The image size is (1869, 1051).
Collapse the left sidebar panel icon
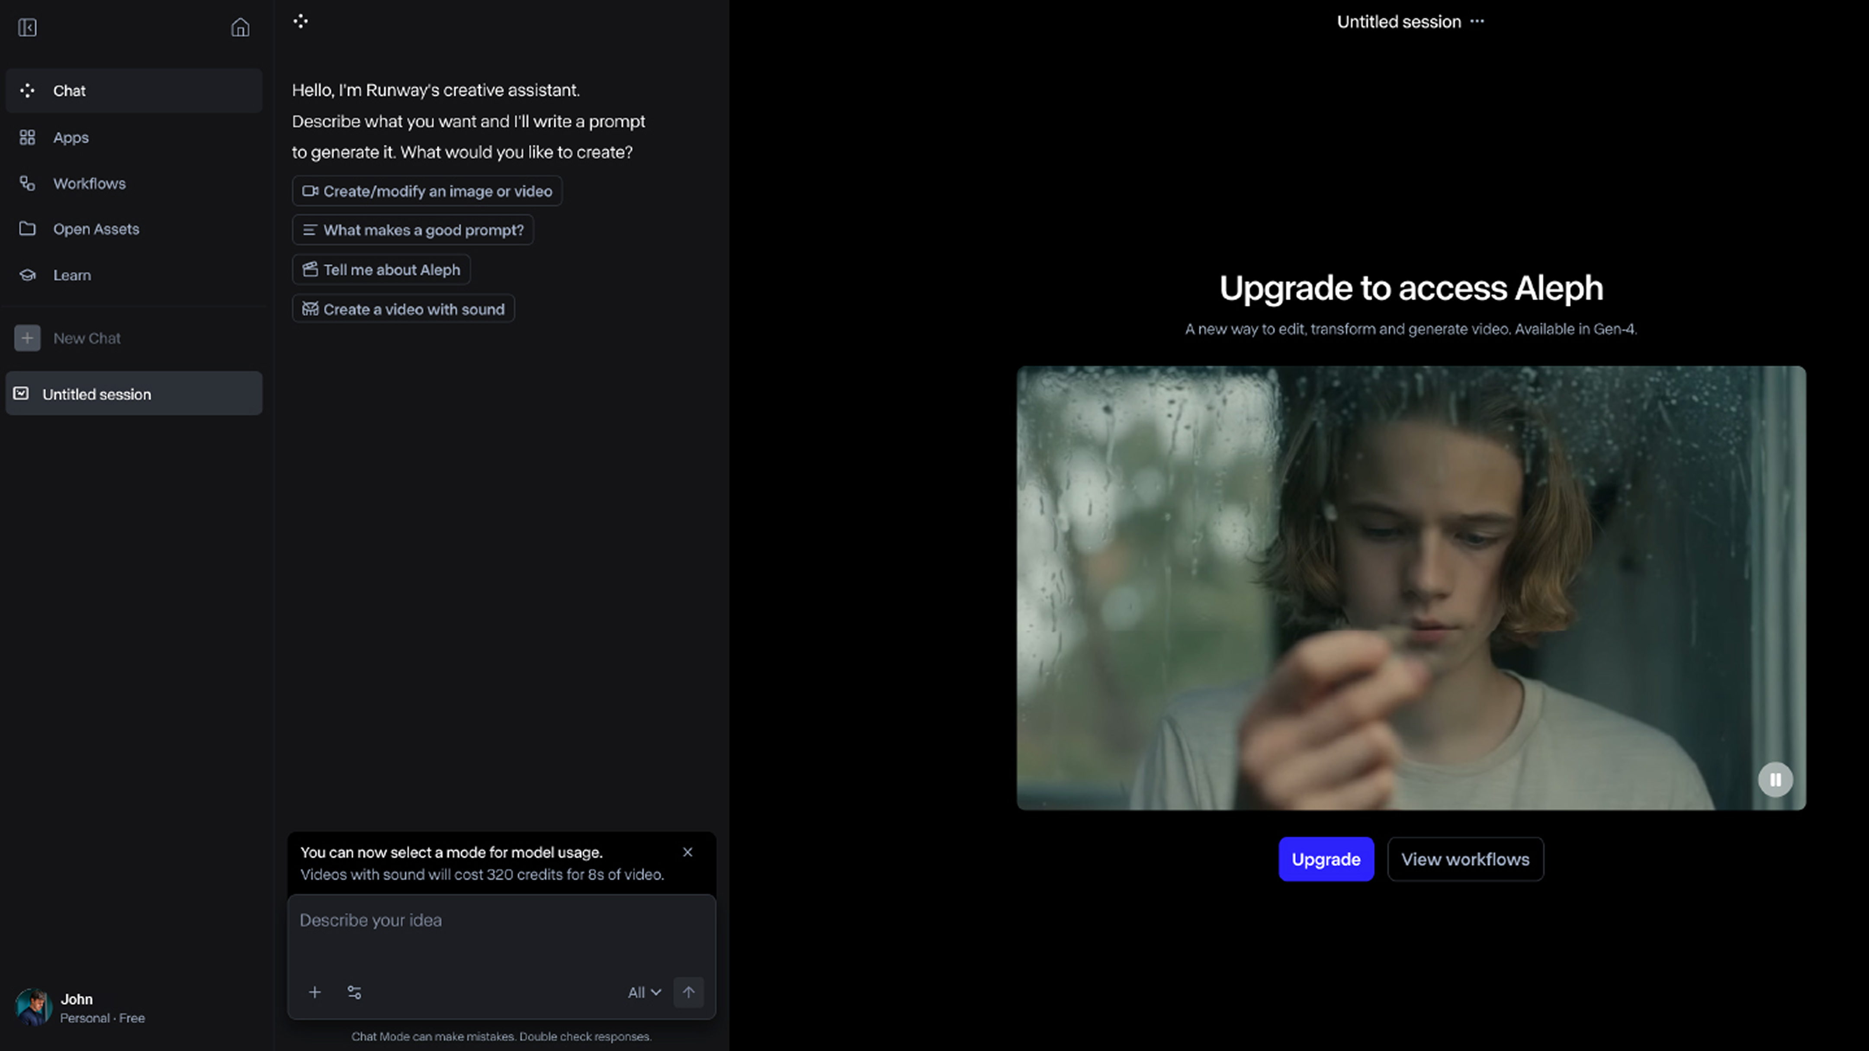point(27,28)
